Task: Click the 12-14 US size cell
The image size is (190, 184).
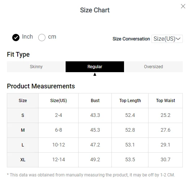Action: tap(58, 159)
